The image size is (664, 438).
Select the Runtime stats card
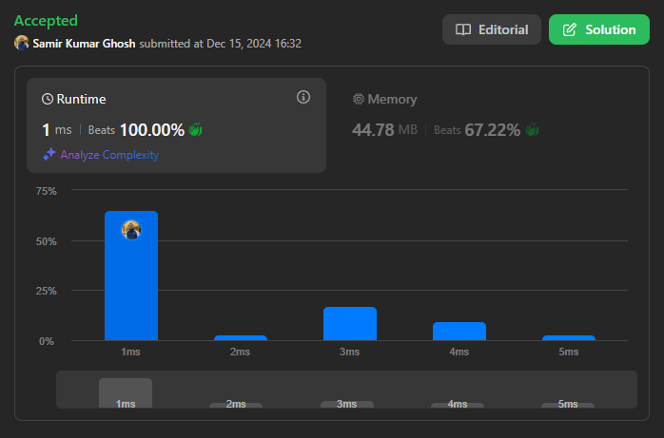pos(176,125)
